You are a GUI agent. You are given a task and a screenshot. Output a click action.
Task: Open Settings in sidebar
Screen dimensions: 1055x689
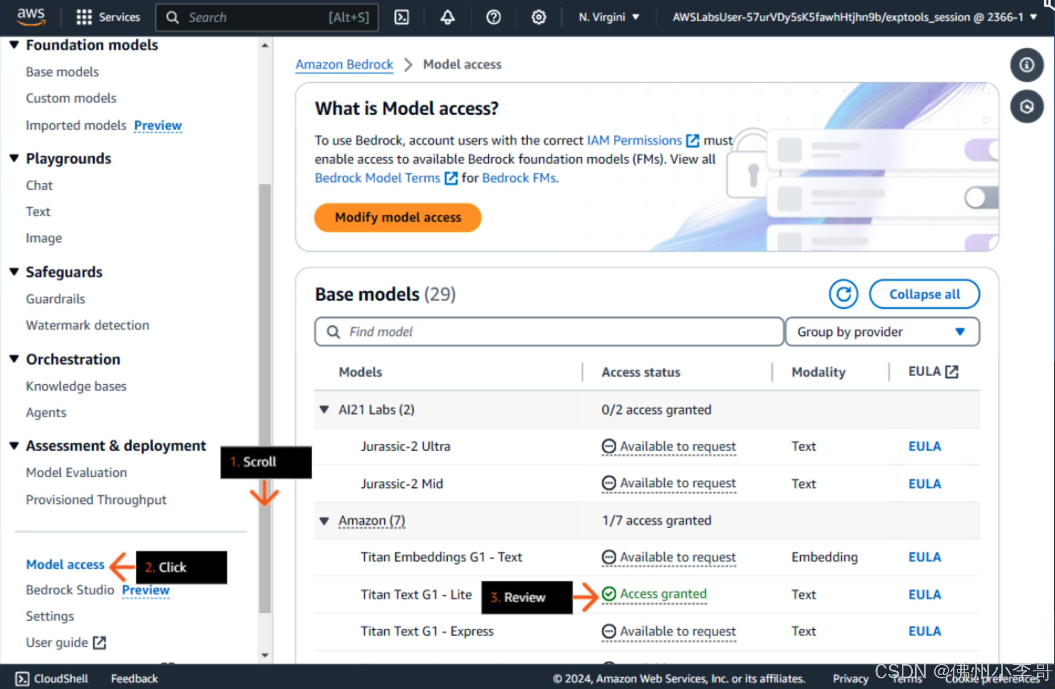[50, 616]
